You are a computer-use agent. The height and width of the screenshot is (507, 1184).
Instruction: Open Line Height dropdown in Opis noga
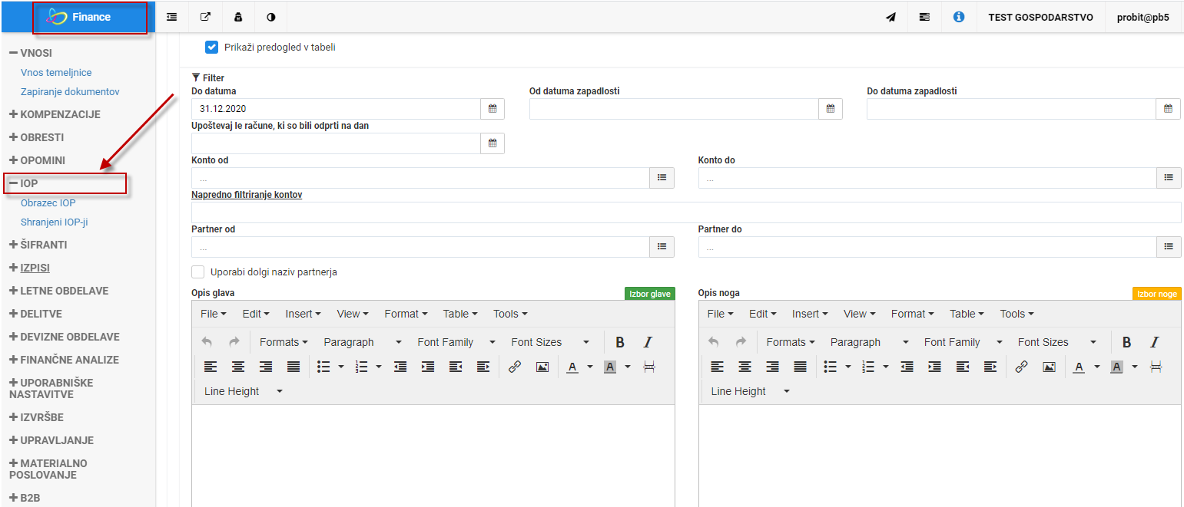[750, 391]
